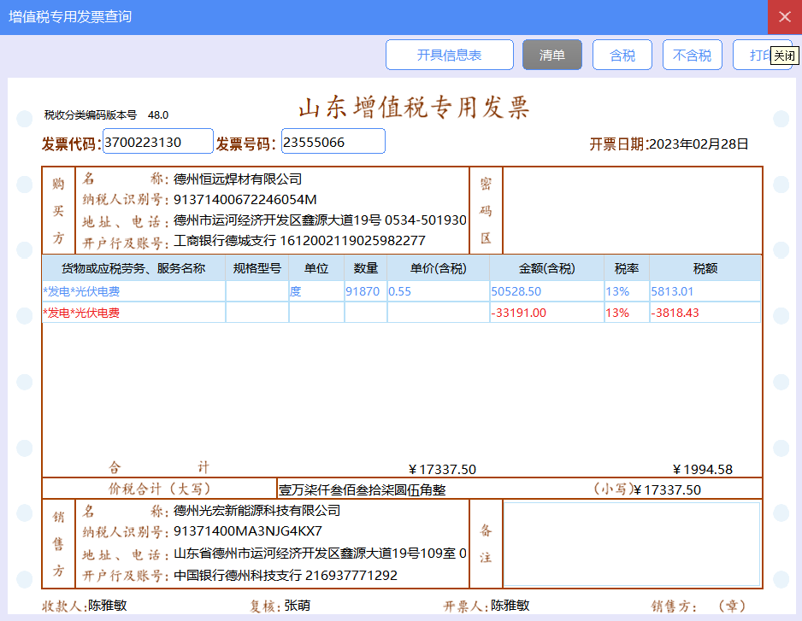Click the 清单 button
Image resolution: width=802 pixels, height=621 pixels.
[x=551, y=55]
